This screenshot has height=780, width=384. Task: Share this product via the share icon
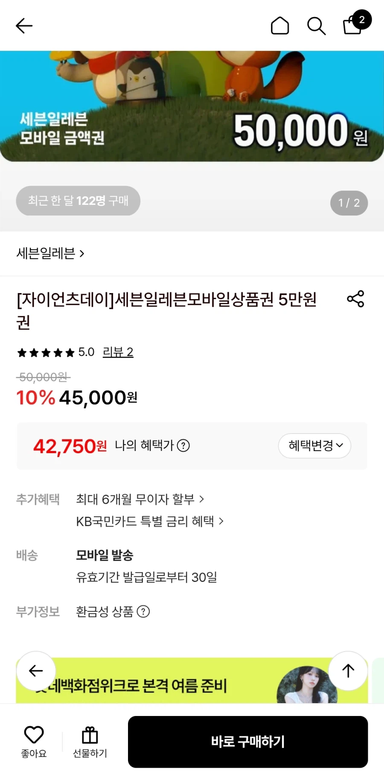tap(355, 299)
